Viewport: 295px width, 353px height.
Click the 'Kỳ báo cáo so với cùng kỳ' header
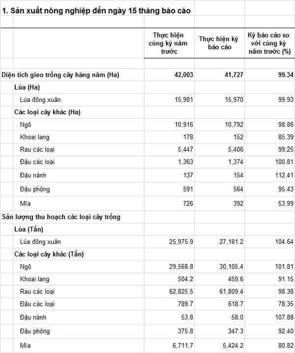(269, 43)
